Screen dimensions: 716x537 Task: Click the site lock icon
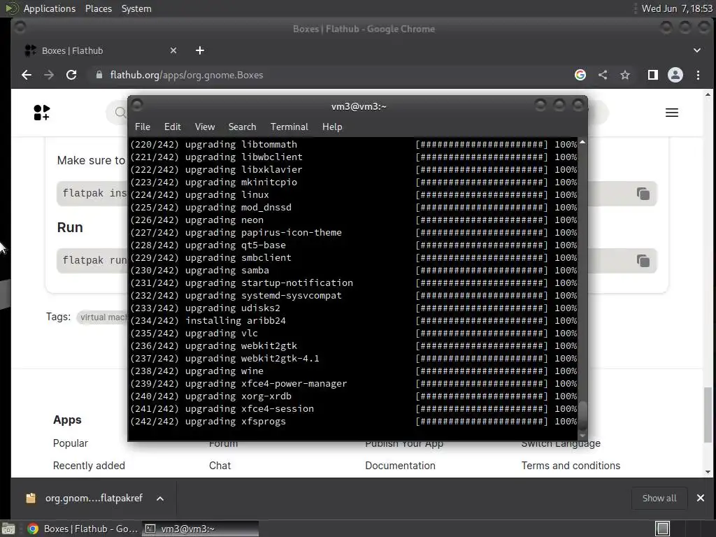pyautogui.click(x=99, y=75)
